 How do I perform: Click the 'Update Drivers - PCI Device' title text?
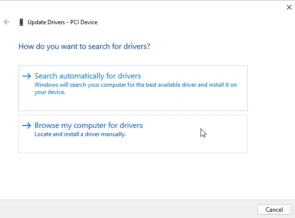tap(62, 22)
